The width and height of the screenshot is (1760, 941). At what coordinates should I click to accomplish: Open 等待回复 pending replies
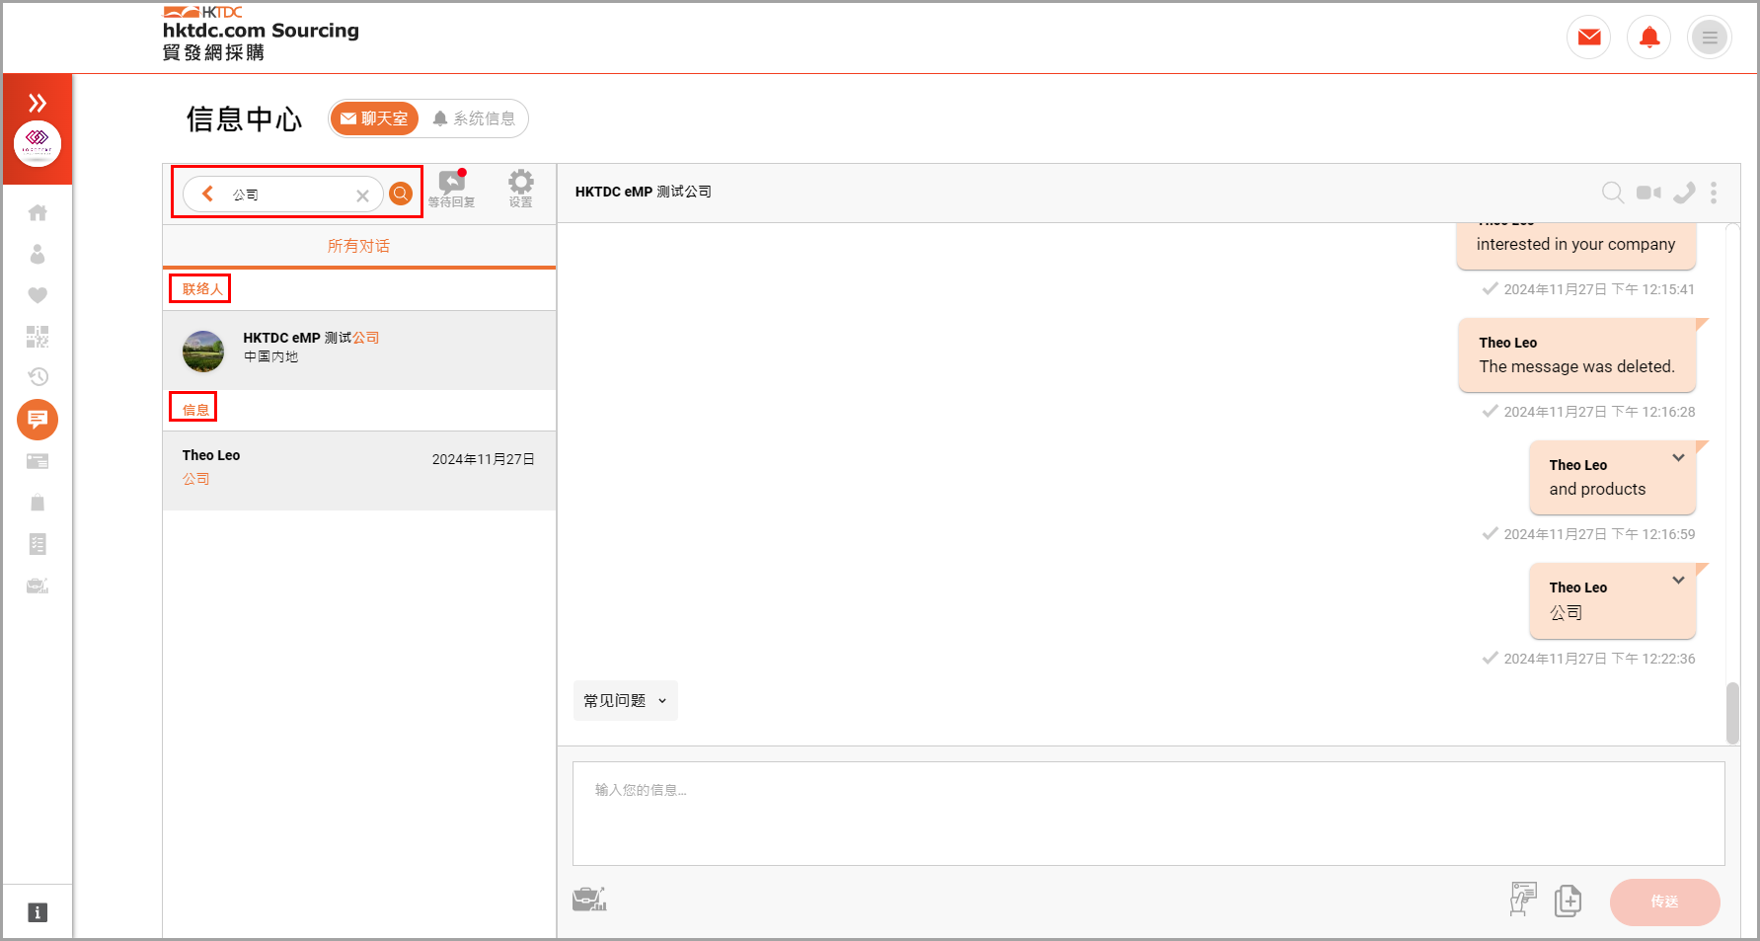[452, 188]
